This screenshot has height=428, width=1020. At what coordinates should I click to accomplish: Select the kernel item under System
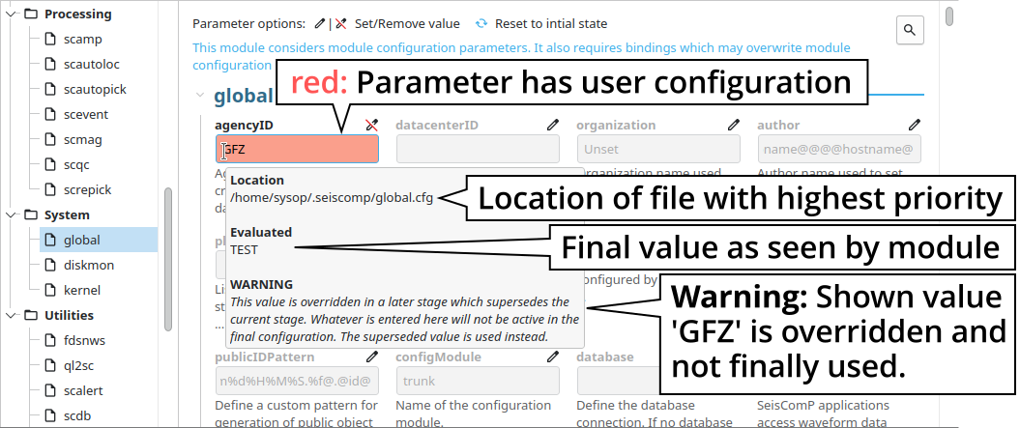(81, 291)
